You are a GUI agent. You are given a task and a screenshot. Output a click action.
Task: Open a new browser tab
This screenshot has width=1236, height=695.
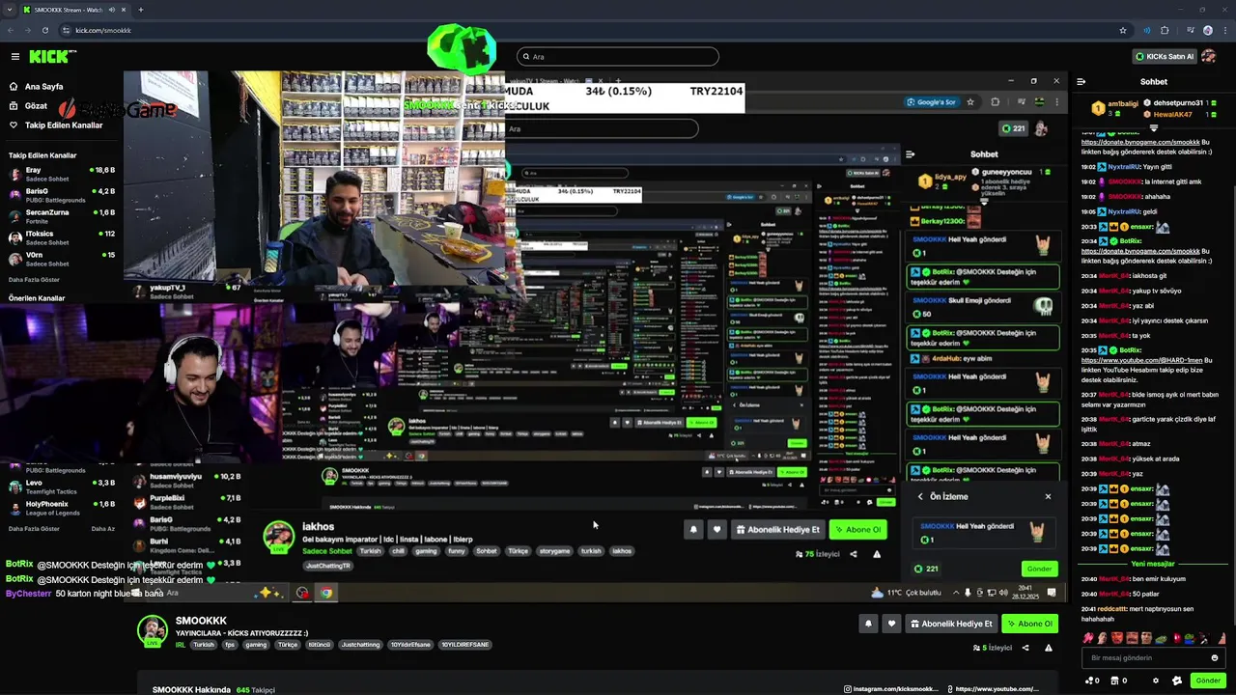pos(141,10)
